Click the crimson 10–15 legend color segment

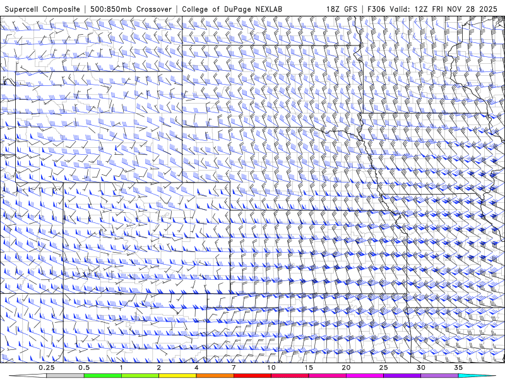290,376
